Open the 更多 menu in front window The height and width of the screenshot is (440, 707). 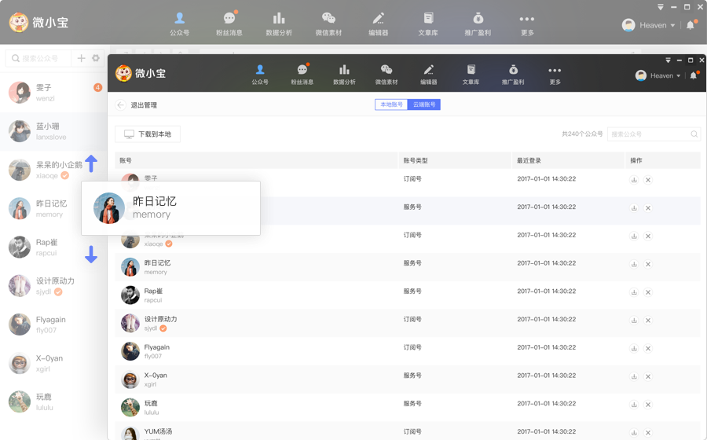coord(555,75)
